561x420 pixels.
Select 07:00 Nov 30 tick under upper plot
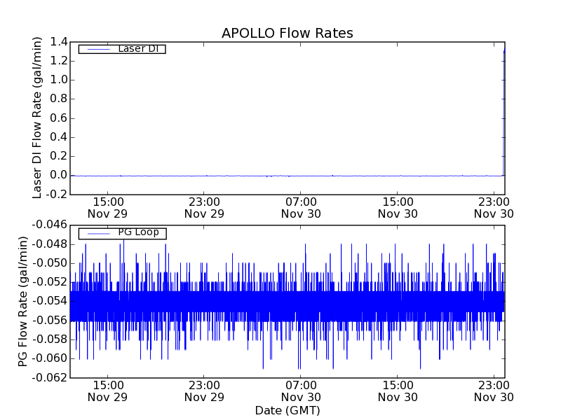click(301, 207)
